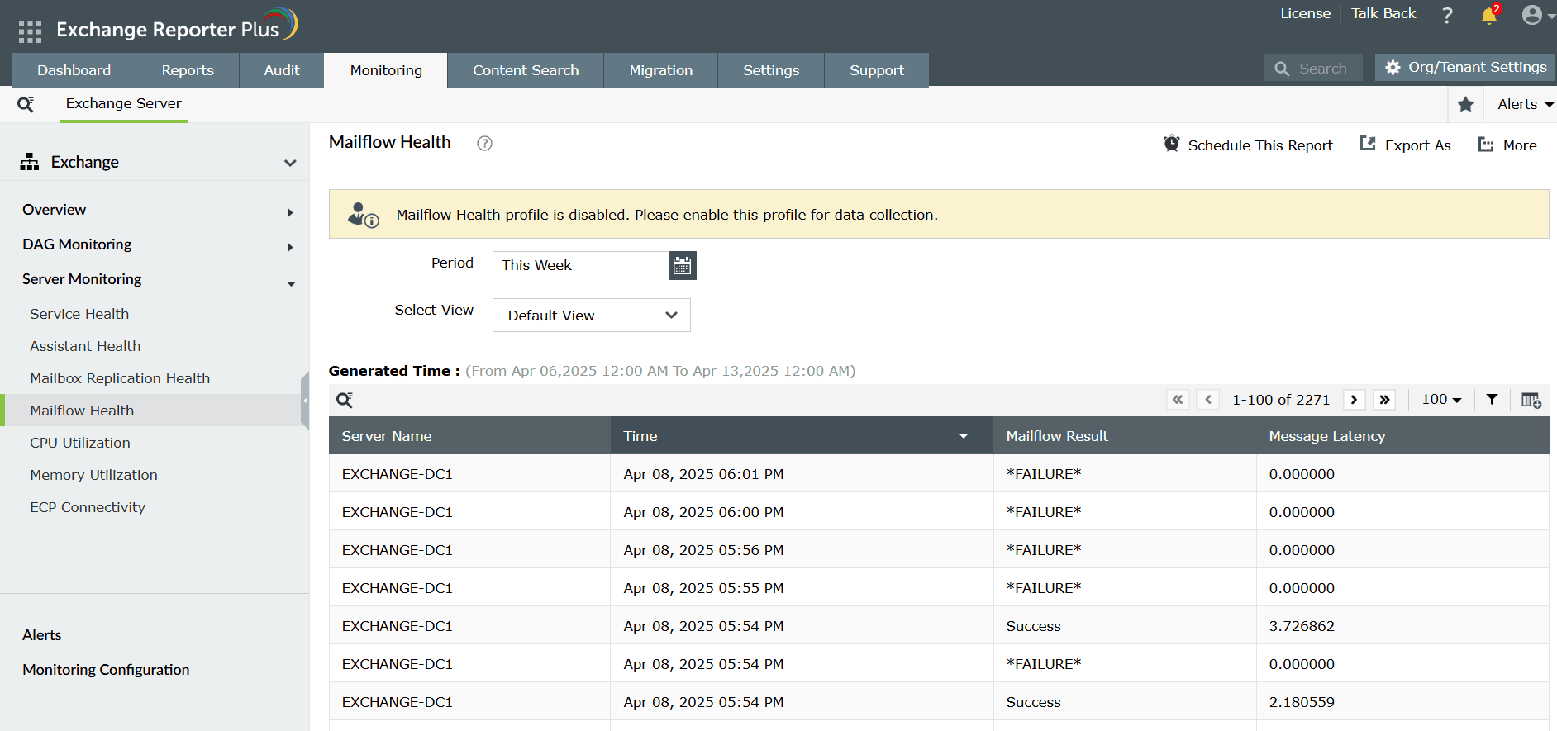This screenshot has width=1557, height=731.
Task: Click the top Search input field
Action: click(x=1313, y=69)
